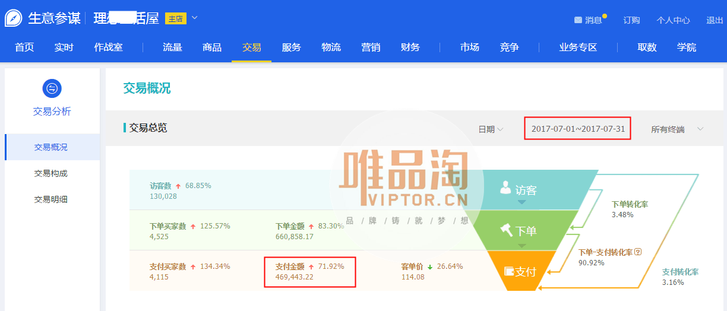The height and width of the screenshot is (311, 727).
Task: Click the 支付买家数 4,115 metric
Action: (x=189, y=271)
